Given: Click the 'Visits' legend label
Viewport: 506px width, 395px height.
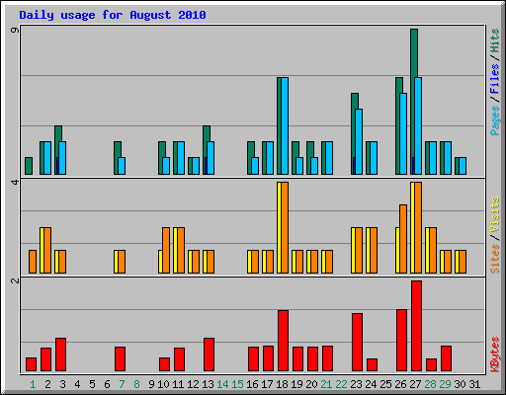Looking at the screenshot, I should click(494, 215).
